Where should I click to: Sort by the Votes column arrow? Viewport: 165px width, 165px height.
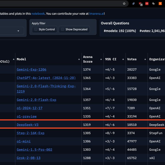145,59
